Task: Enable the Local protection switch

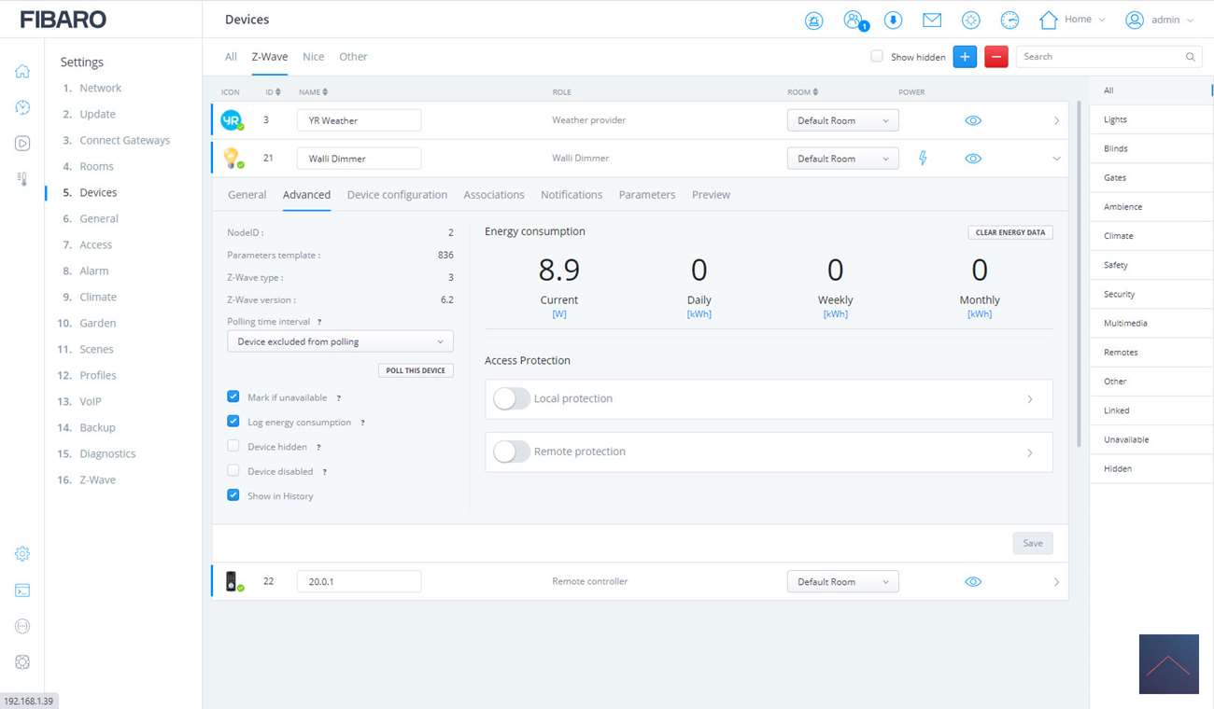Action: pyautogui.click(x=511, y=398)
